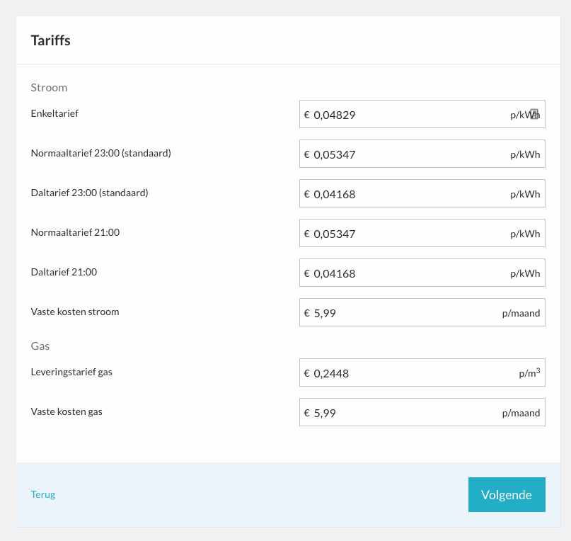Focus the Vaste kosten stroom input

422,313
